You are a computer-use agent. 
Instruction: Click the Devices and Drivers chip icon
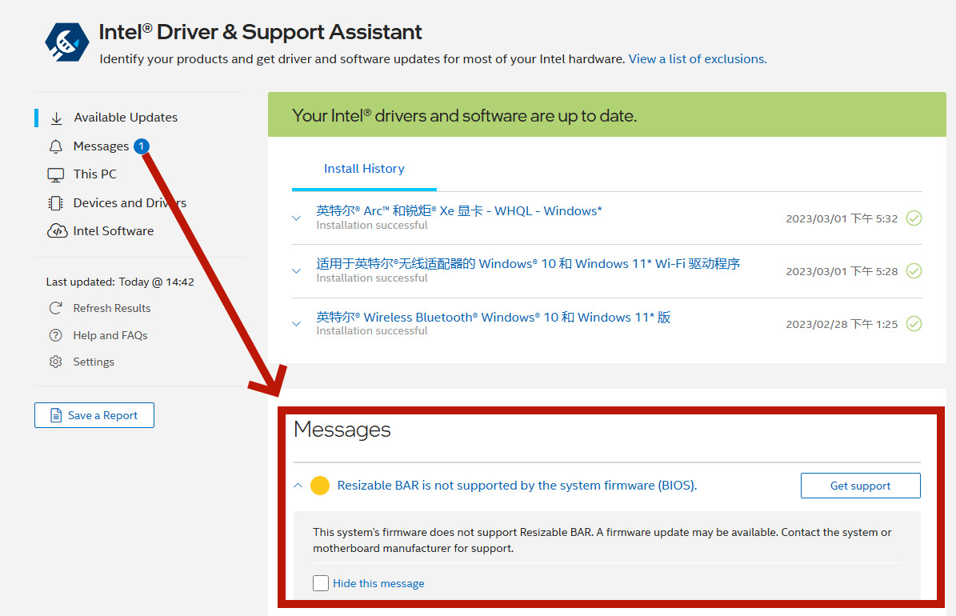(x=56, y=203)
